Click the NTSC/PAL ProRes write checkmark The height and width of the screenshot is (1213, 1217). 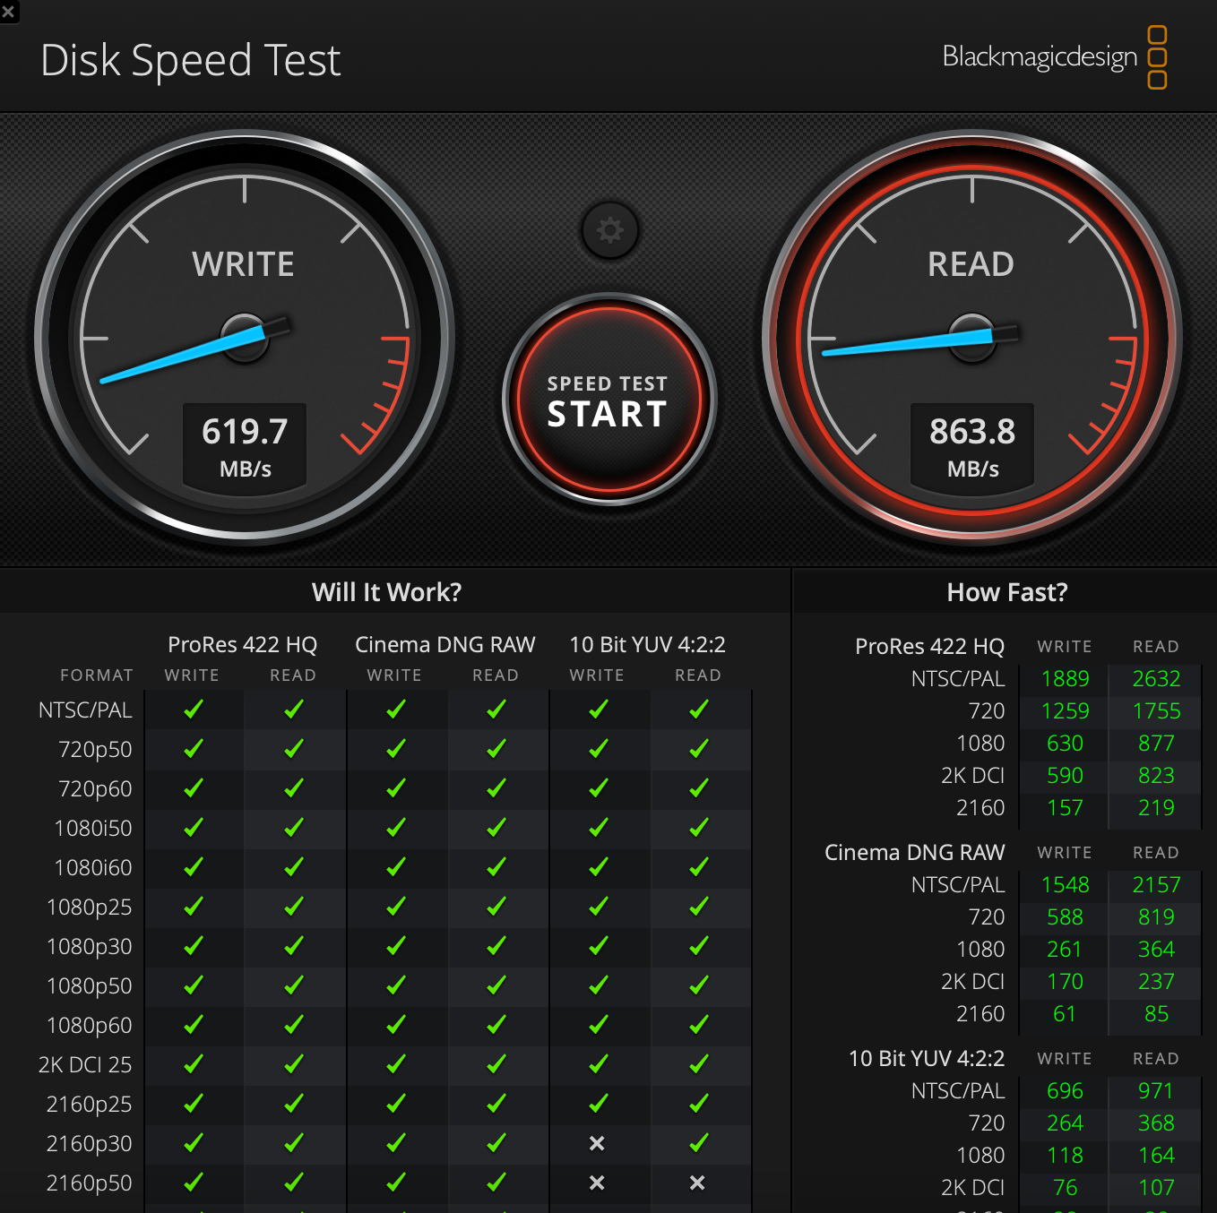click(192, 709)
